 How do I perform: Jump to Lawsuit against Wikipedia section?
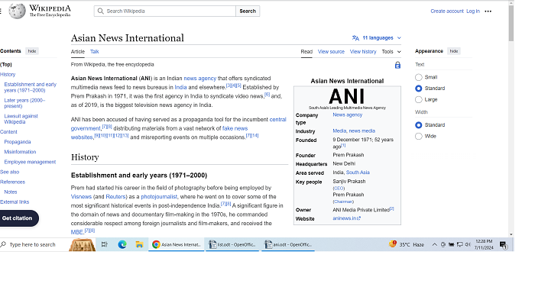pos(21,119)
